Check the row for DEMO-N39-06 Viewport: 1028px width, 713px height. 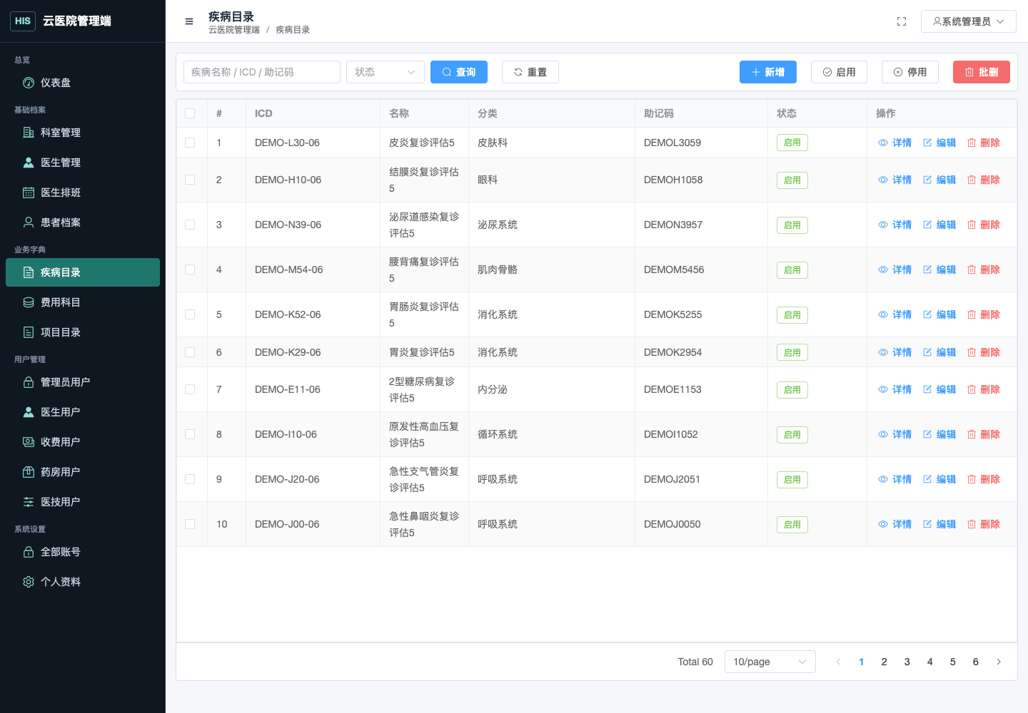(190, 225)
